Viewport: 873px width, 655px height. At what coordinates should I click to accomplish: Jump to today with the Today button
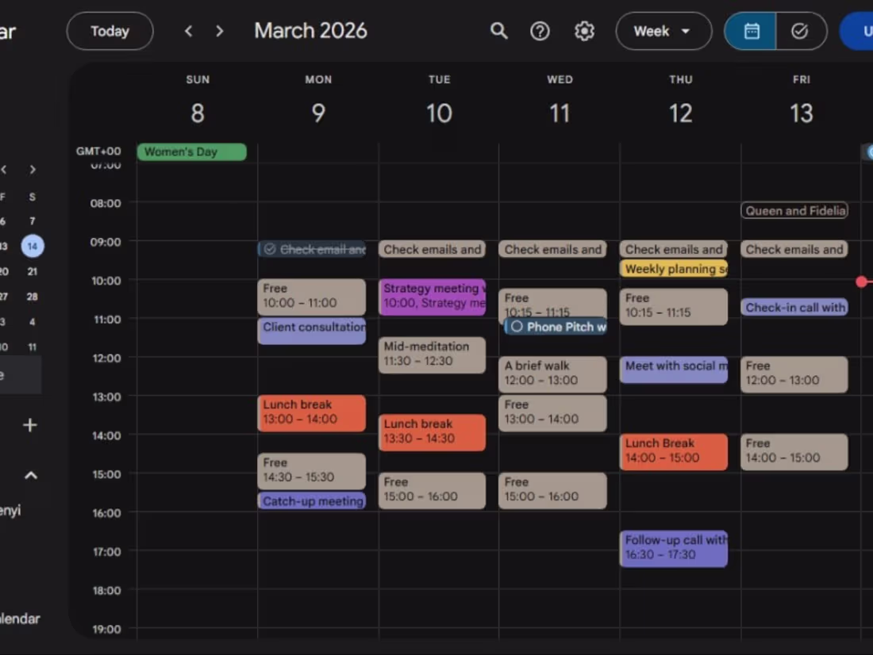tap(110, 31)
